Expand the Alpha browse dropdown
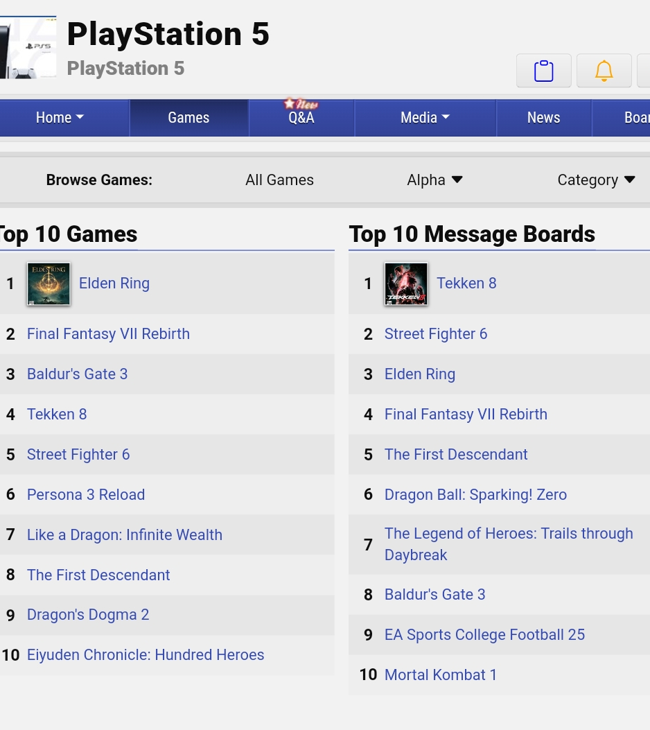This screenshot has width=650, height=730. (434, 180)
